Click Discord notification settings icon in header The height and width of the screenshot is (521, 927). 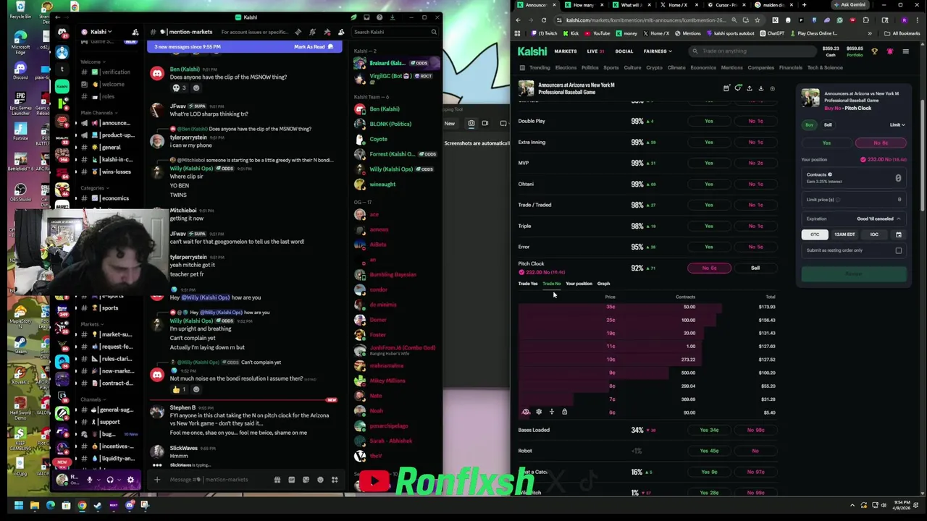[312, 32]
